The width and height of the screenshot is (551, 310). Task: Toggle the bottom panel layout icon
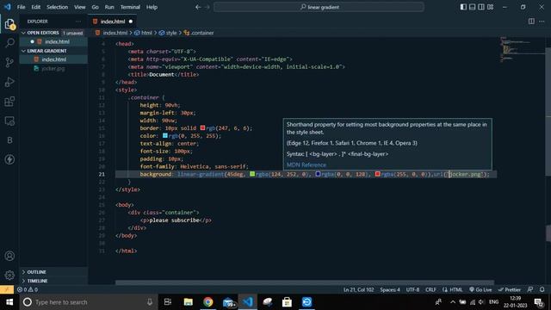pos(473,7)
